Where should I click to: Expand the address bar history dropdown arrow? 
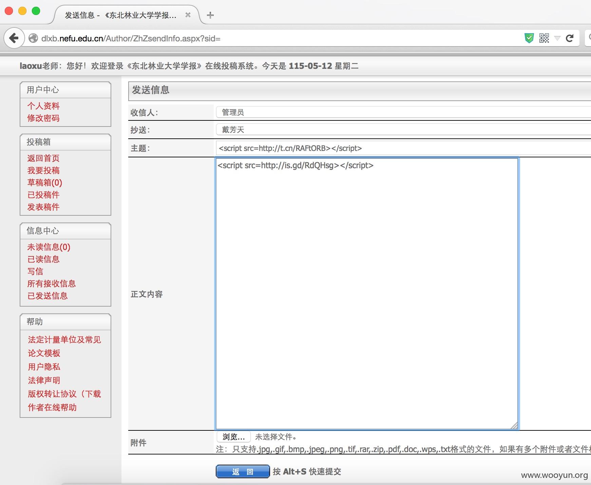(557, 38)
